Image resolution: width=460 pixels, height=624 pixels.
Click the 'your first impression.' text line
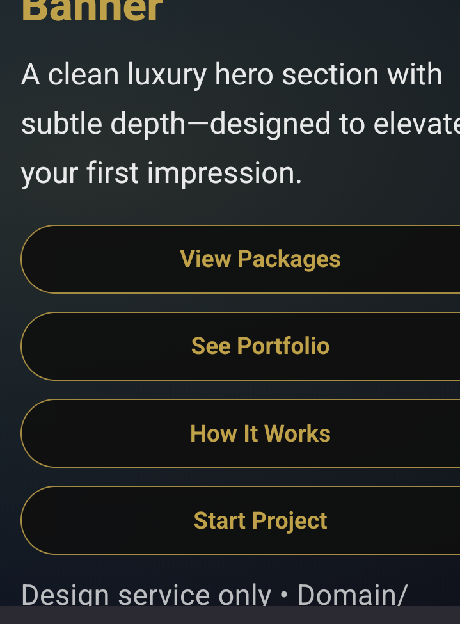[161, 173]
